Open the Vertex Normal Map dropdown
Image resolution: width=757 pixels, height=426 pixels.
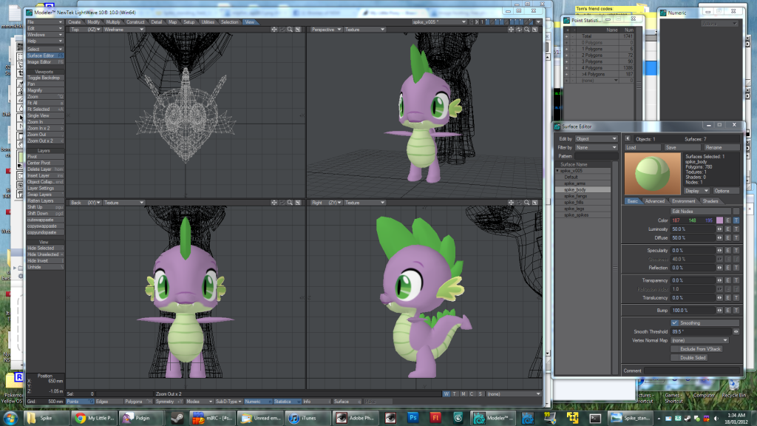[699, 340]
